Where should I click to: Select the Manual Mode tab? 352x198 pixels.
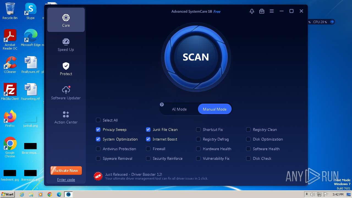point(215,109)
